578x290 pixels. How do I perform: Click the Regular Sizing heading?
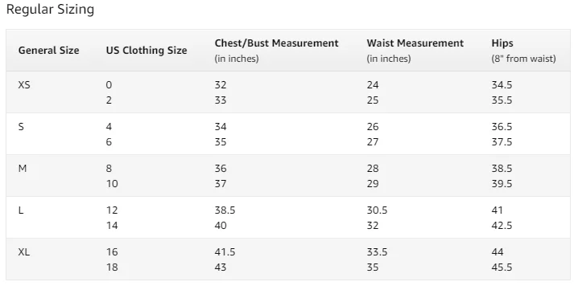(50, 9)
